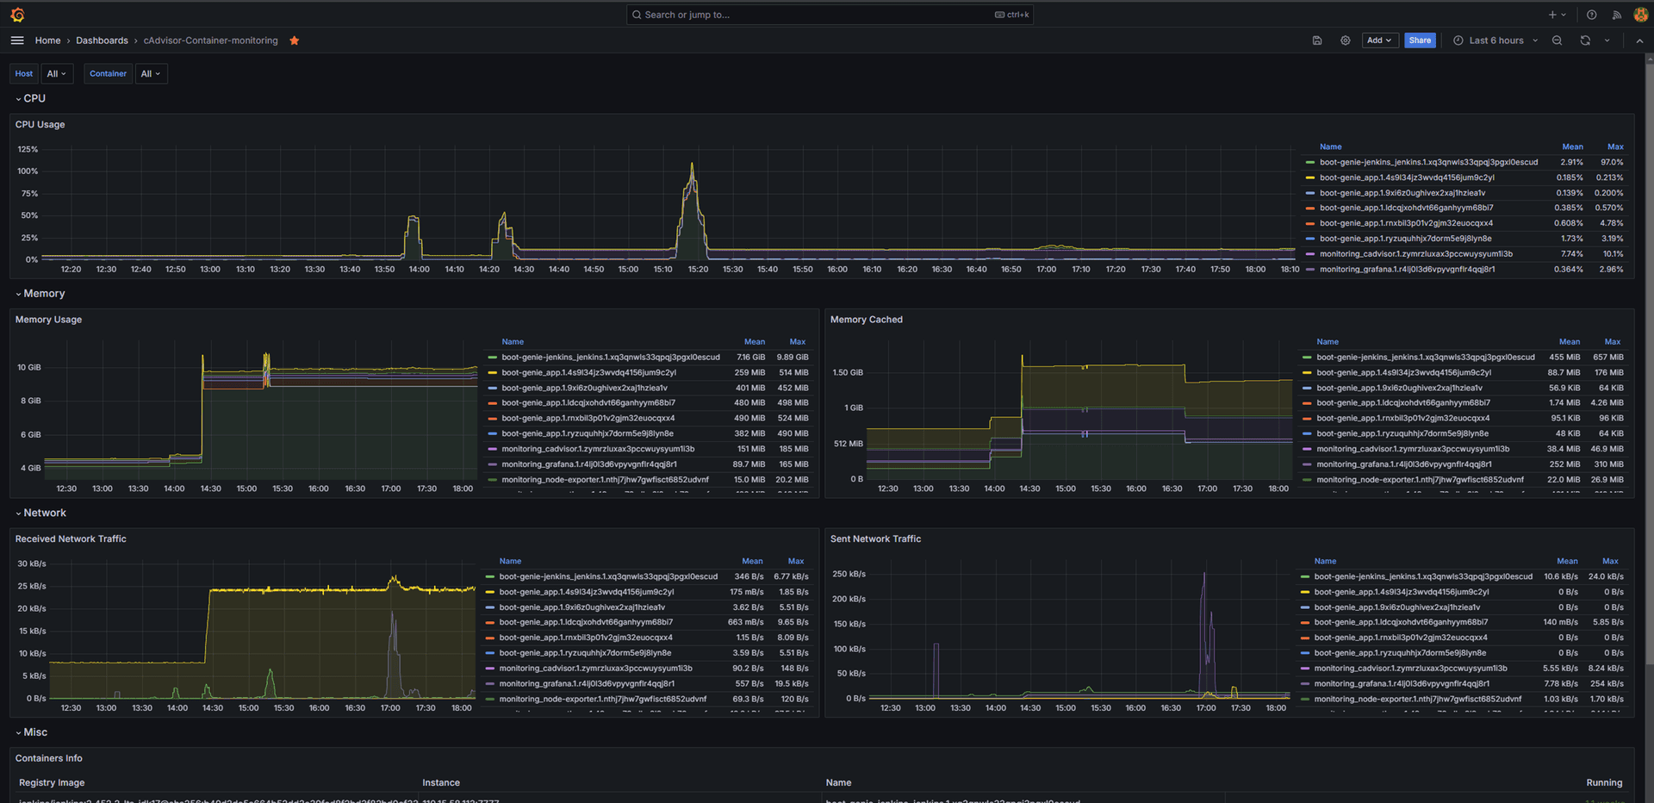
Task: Toggle boot-genie-jenkins series in CPU Usage legend
Action: [x=1428, y=163]
